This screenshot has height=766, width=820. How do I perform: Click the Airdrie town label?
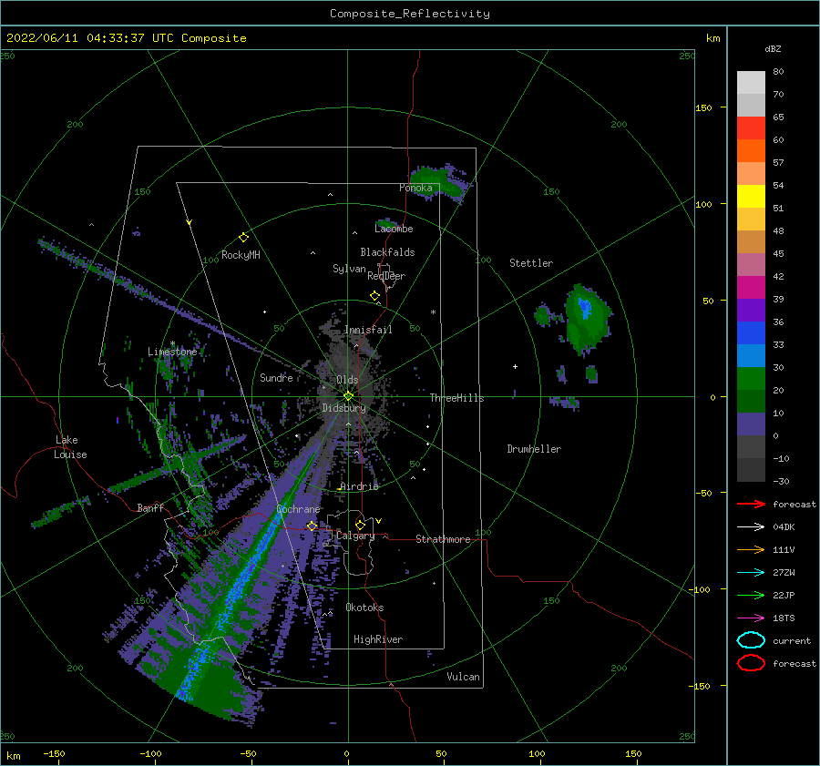[359, 486]
